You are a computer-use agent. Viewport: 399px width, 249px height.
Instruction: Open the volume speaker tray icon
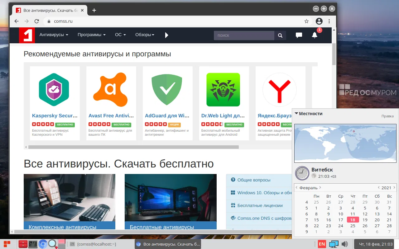[x=344, y=244]
